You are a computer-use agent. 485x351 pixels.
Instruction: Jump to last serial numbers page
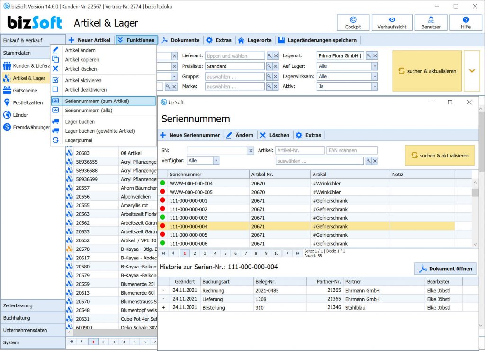click(297, 253)
